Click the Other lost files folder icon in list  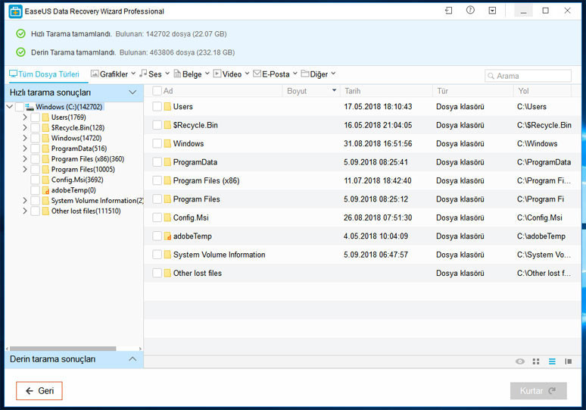167,273
